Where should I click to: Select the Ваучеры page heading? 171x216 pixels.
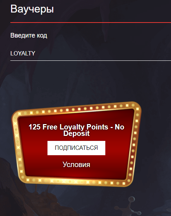point(32,9)
